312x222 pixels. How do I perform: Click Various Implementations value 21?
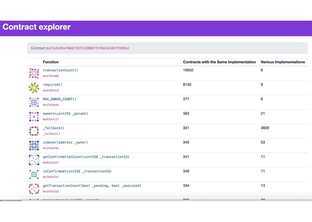click(x=263, y=114)
